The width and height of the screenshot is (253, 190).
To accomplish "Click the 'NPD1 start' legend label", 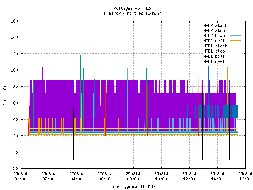I will [x=215, y=46].
